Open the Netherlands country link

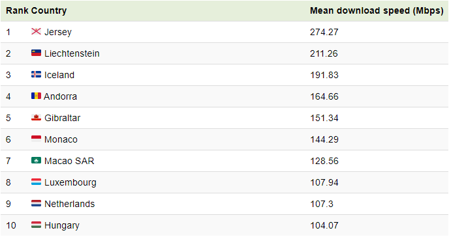(70, 204)
